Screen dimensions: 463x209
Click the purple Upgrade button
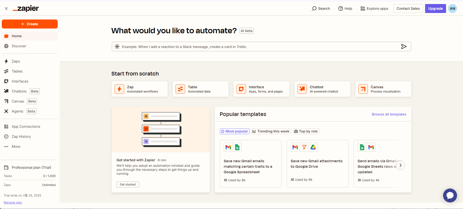pos(436,8)
